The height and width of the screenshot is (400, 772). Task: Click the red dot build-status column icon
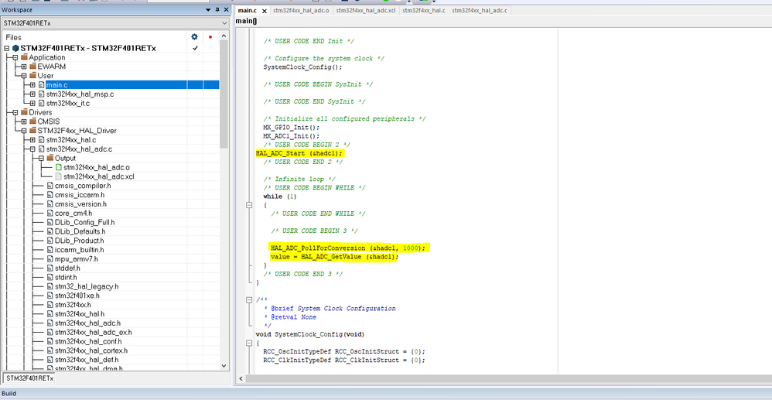point(210,36)
